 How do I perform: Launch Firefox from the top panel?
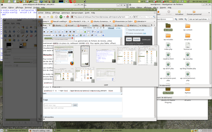21,2
